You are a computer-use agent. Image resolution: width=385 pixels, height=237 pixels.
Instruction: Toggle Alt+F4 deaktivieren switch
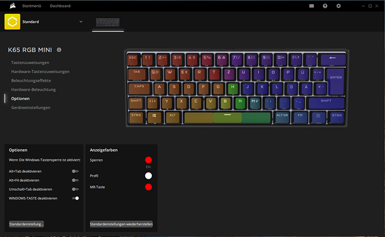point(75,180)
